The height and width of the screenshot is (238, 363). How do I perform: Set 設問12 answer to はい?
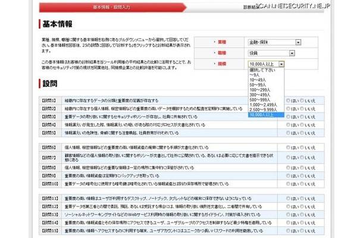[288, 206]
